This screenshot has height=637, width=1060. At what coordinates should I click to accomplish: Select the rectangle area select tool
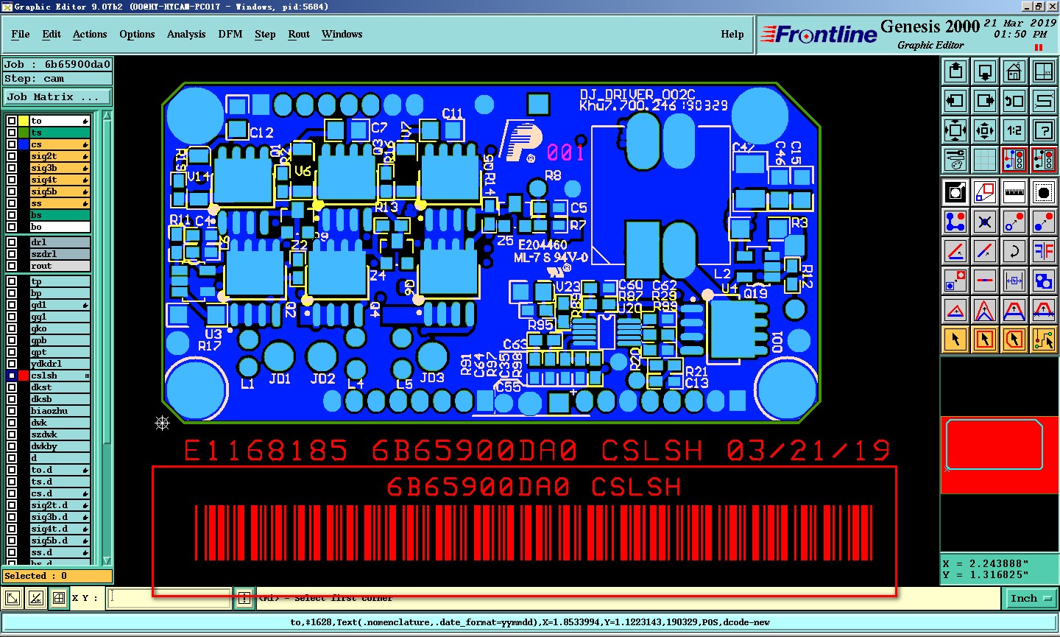(x=985, y=339)
